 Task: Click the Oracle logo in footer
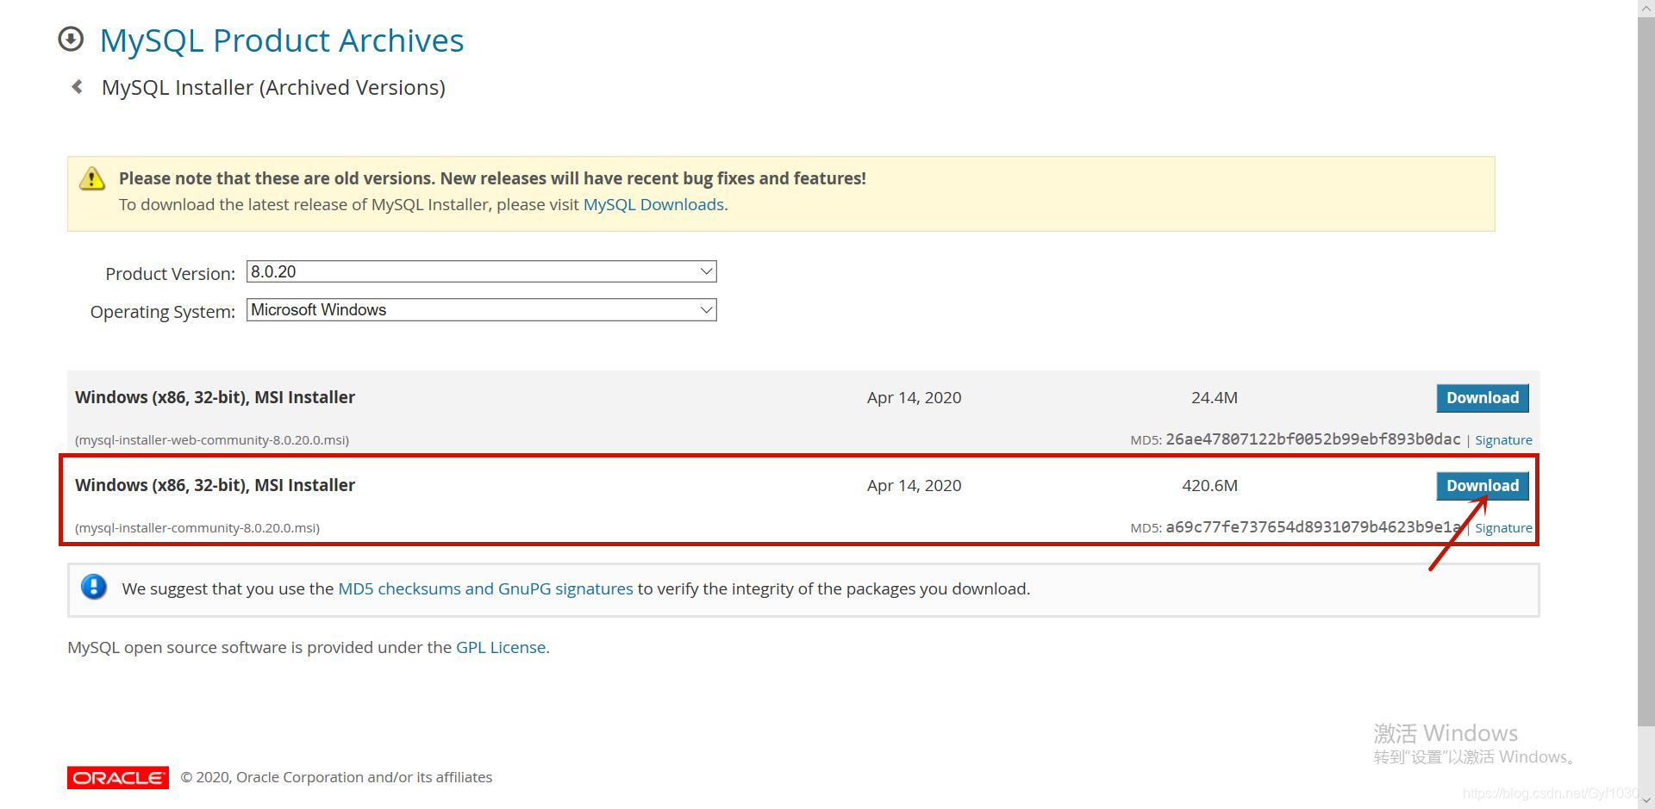(118, 777)
